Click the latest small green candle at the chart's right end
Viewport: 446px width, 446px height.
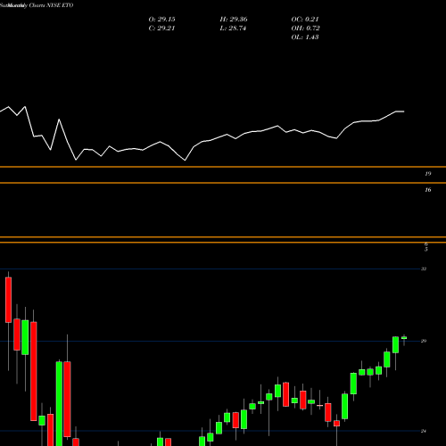pyautogui.click(x=404, y=338)
